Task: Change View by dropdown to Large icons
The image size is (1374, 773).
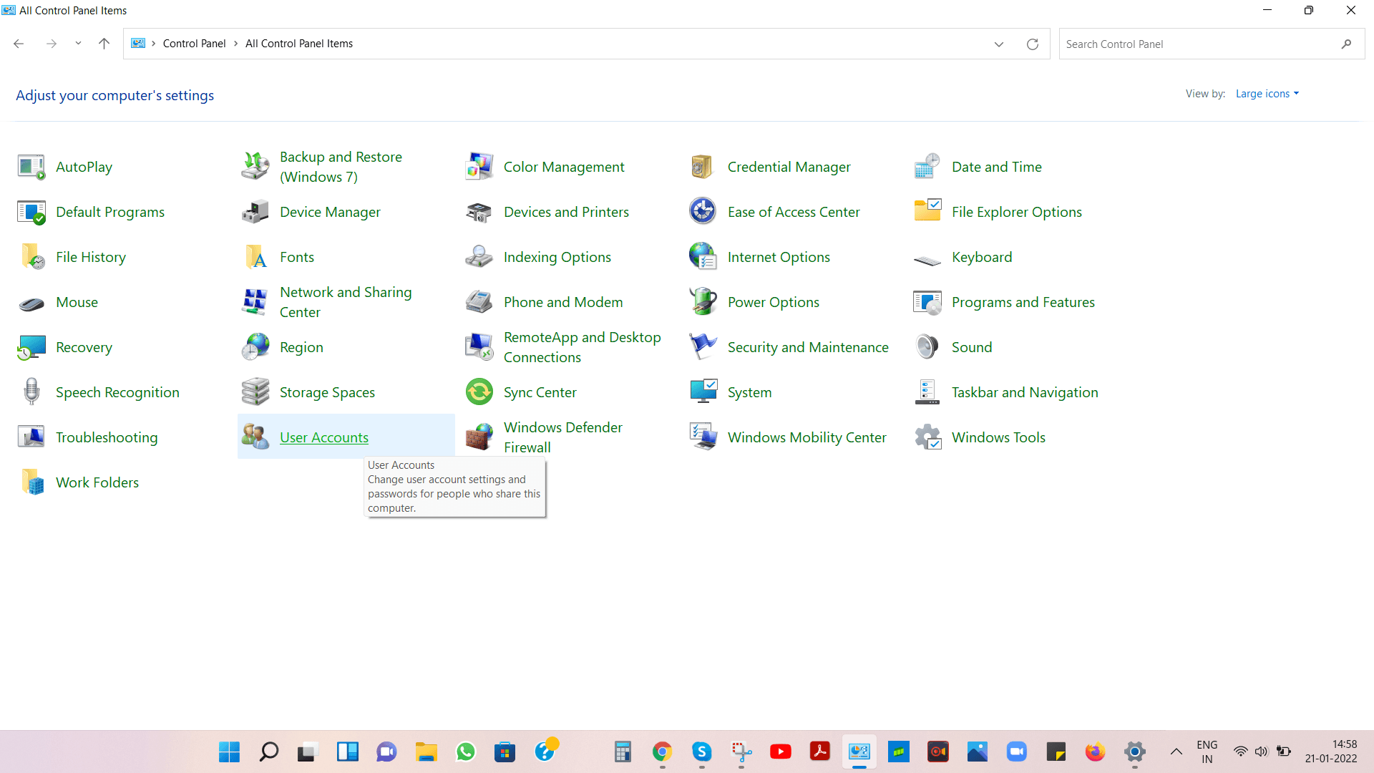Action: tap(1268, 94)
